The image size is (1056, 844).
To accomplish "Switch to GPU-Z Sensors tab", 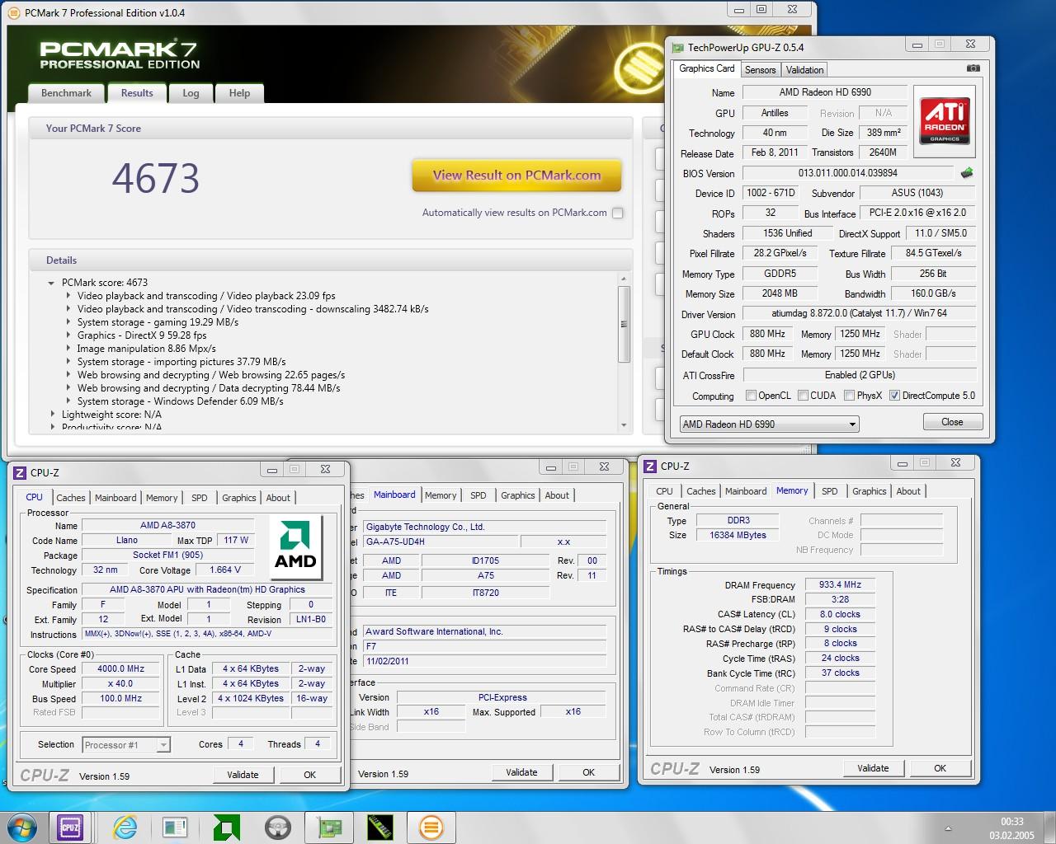I will tap(760, 70).
